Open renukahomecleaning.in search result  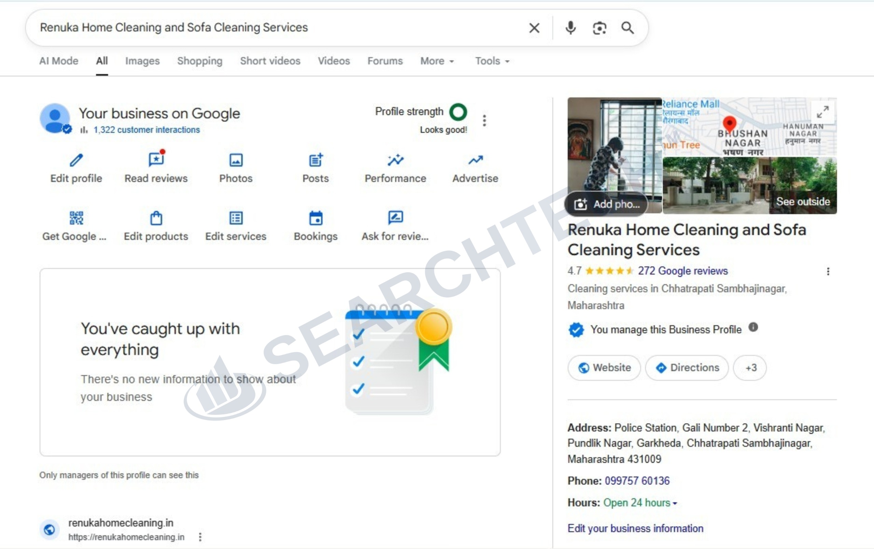121,523
